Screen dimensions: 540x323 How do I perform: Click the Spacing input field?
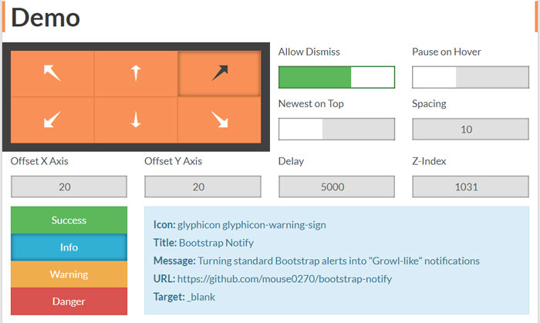click(471, 129)
